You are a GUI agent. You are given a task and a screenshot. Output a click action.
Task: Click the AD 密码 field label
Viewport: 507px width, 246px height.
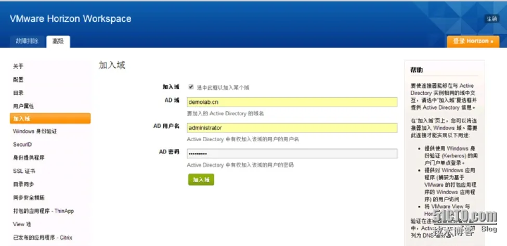click(x=169, y=152)
